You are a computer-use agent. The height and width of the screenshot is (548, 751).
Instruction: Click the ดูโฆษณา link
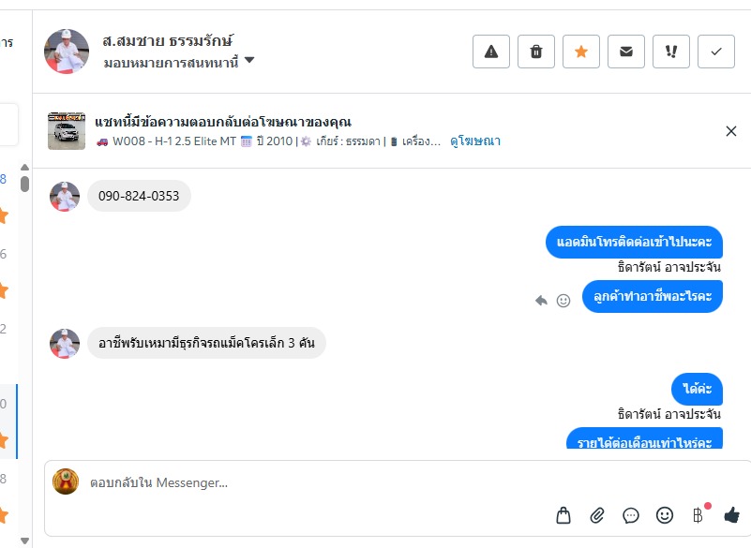[x=475, y=141]
